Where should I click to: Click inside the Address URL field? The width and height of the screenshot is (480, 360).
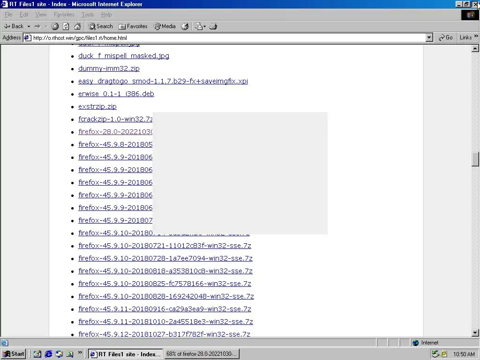tap(228, 37)
